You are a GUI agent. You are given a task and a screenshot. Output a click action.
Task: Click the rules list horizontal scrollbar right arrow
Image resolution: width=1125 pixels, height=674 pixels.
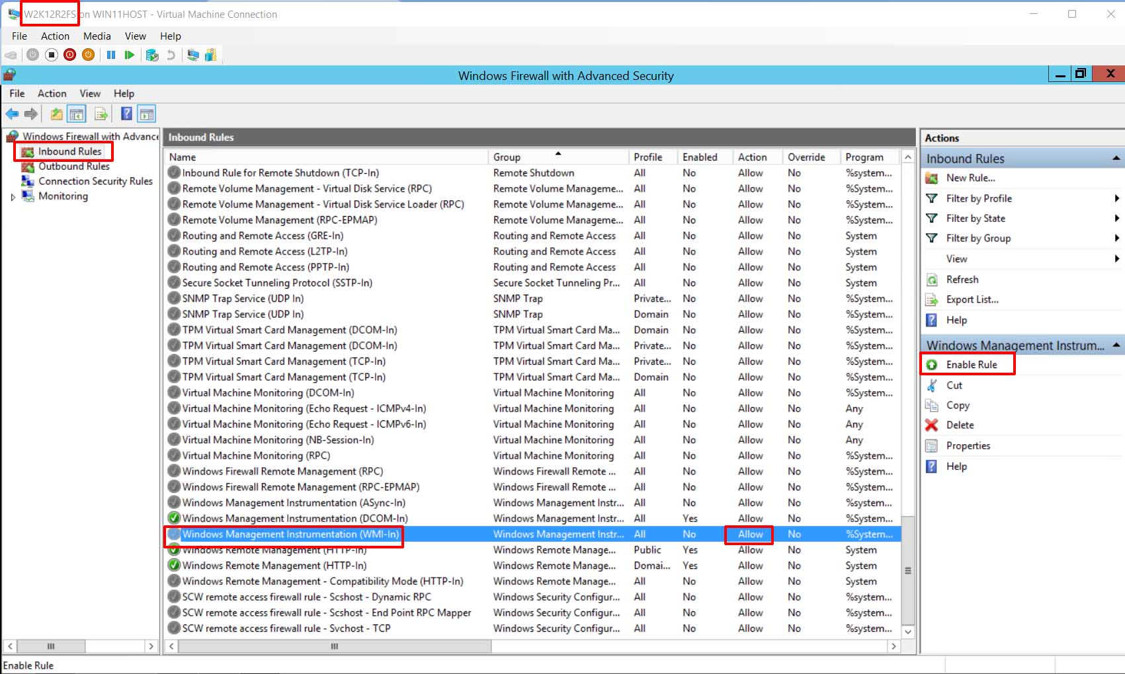coord(894,646)
